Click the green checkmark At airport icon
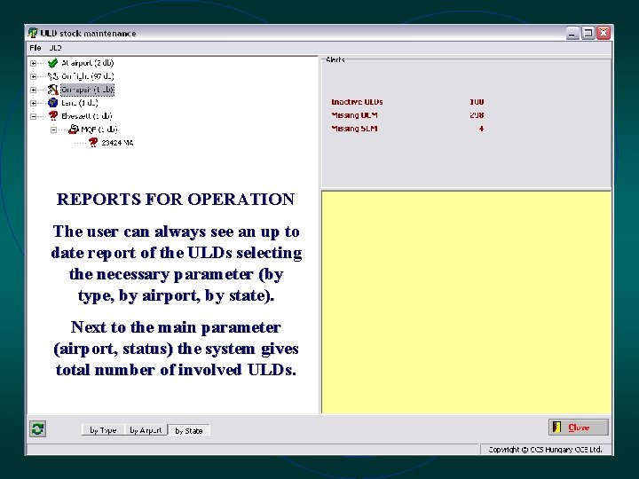This screenshot has height=479, width=639. coord(52,63)
